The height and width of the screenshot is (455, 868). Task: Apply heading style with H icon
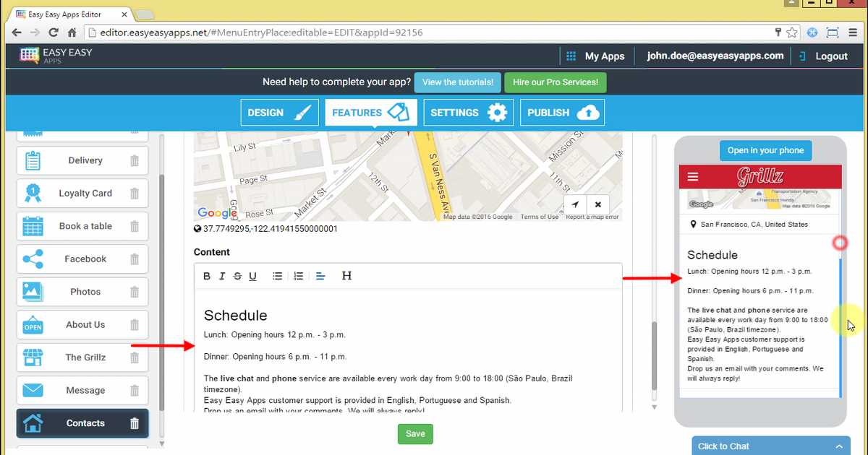(346, 275)
